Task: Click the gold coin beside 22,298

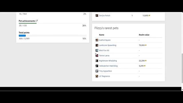Action: pyautogui.click(x=146, y=61)
